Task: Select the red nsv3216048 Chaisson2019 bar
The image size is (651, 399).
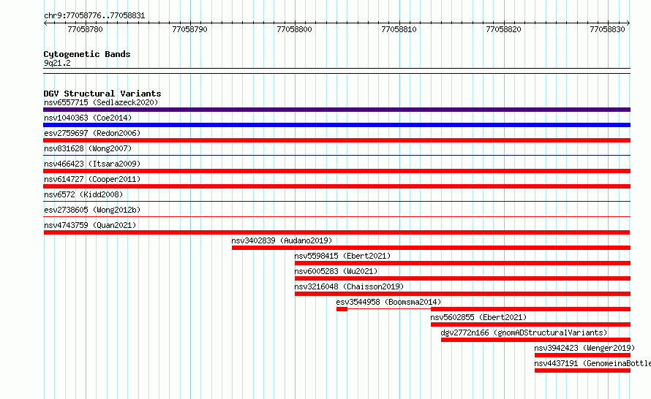Action: click(462, 294)
